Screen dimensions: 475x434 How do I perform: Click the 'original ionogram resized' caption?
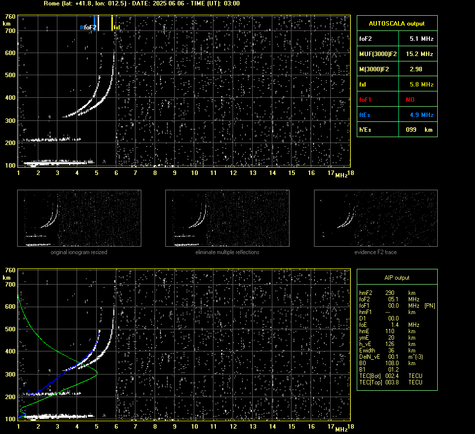79,252
